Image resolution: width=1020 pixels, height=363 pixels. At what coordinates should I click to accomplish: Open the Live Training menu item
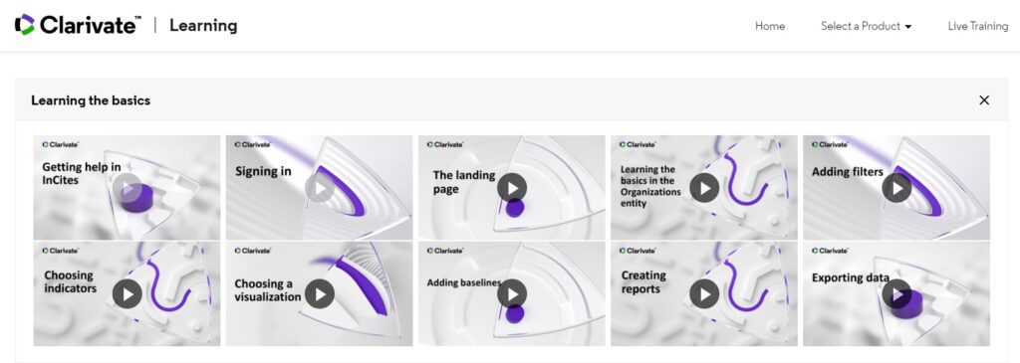click(978, 26)
